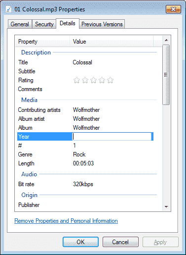The width and height of the screenshot is (186, 255).
Task: Click the Album value 'Wolfmother'
Action: (x=86, y=128)
